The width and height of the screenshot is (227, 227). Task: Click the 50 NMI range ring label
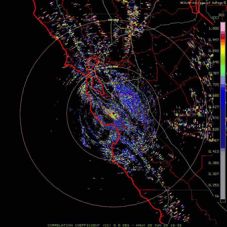coord(113,67)
